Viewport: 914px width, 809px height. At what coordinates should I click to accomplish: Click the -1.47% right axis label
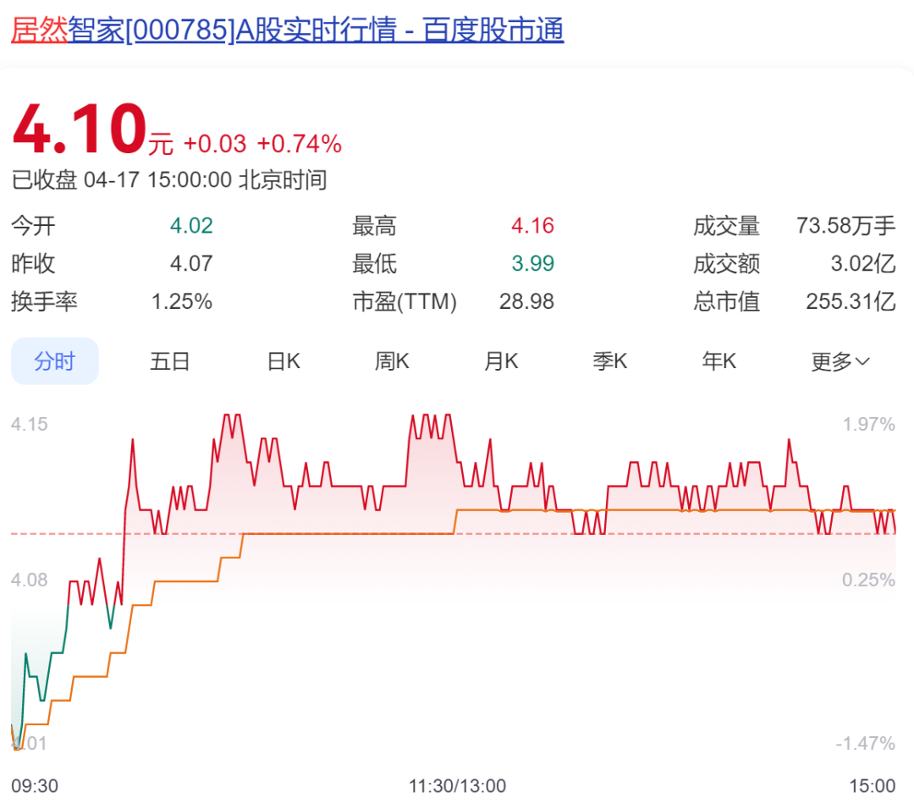[x=865, y=744]
